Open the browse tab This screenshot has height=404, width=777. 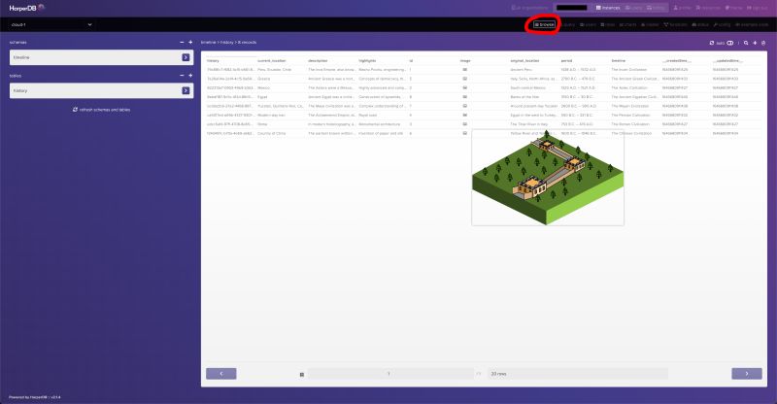(x=544, y=24)
